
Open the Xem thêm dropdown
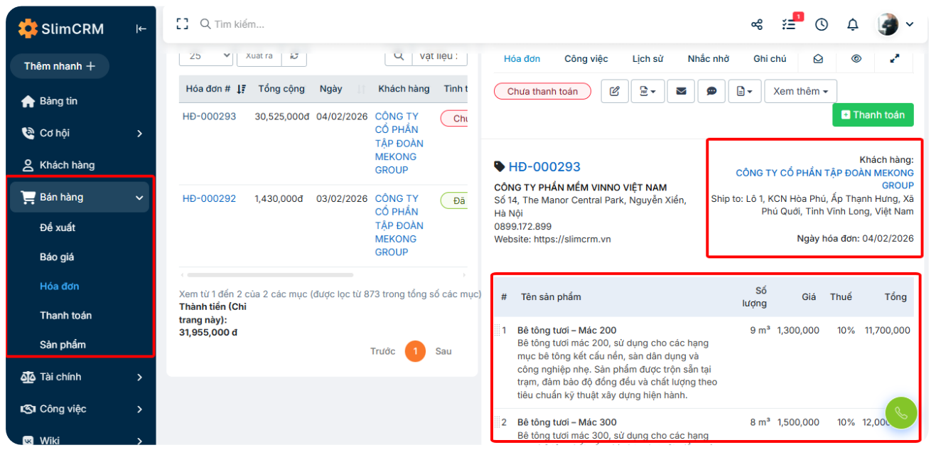(x=801, y=91)
